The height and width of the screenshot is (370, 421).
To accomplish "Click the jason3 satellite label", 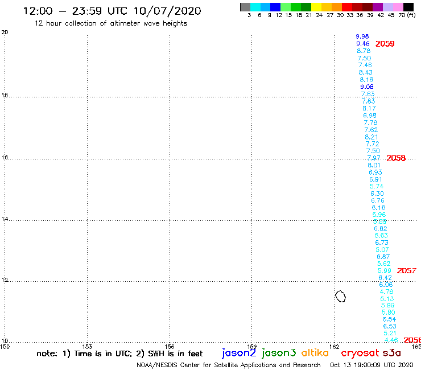I will [279, 353].
